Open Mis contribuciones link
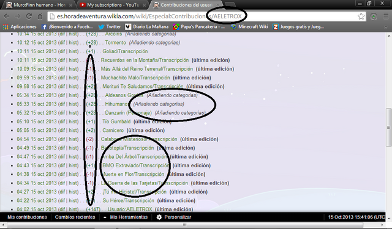The height and width of the screenshot is (229, 392). (27, 217)
